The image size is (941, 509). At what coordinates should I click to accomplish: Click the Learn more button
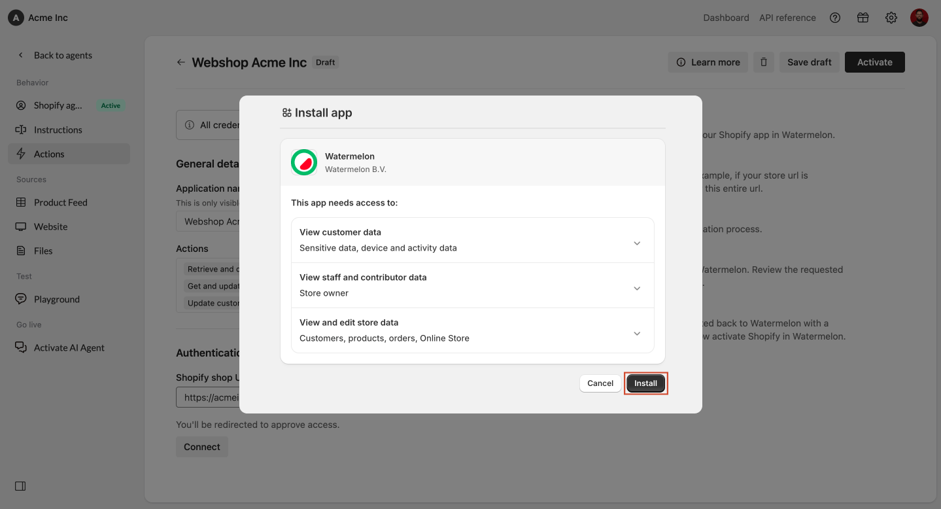[708, 62]
